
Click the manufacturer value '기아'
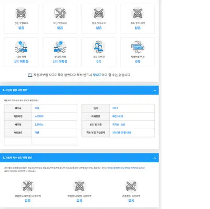pos(37,108)
